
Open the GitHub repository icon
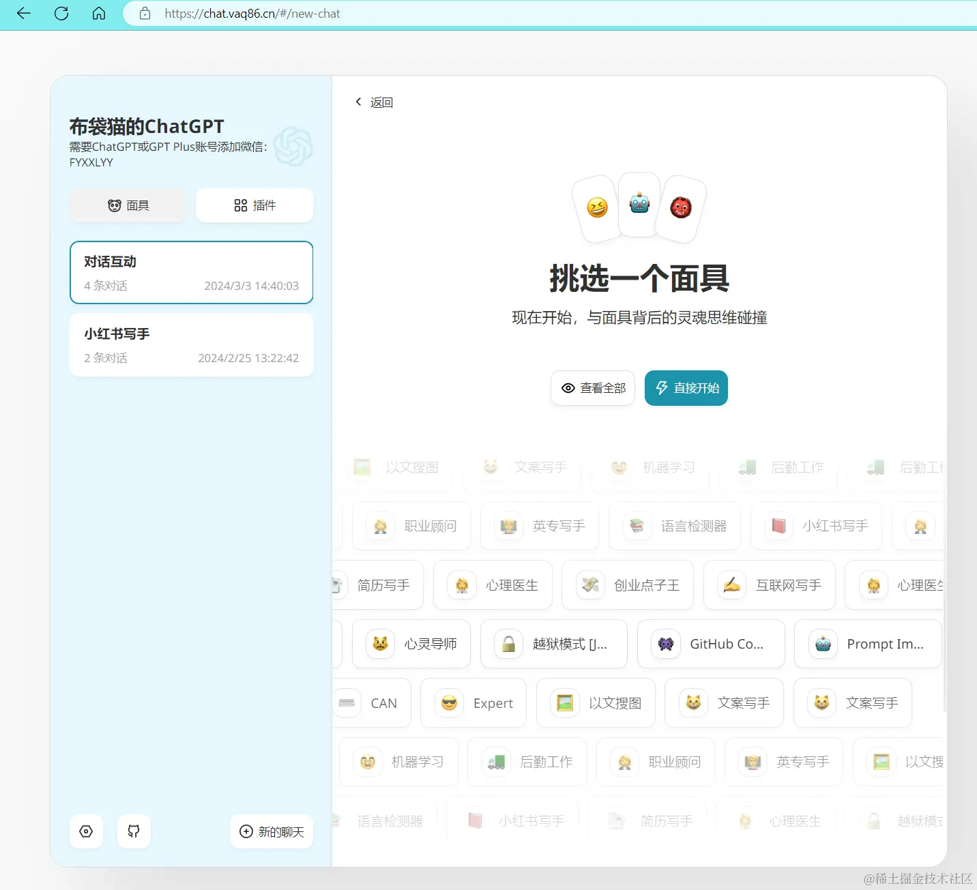point(134,831)
